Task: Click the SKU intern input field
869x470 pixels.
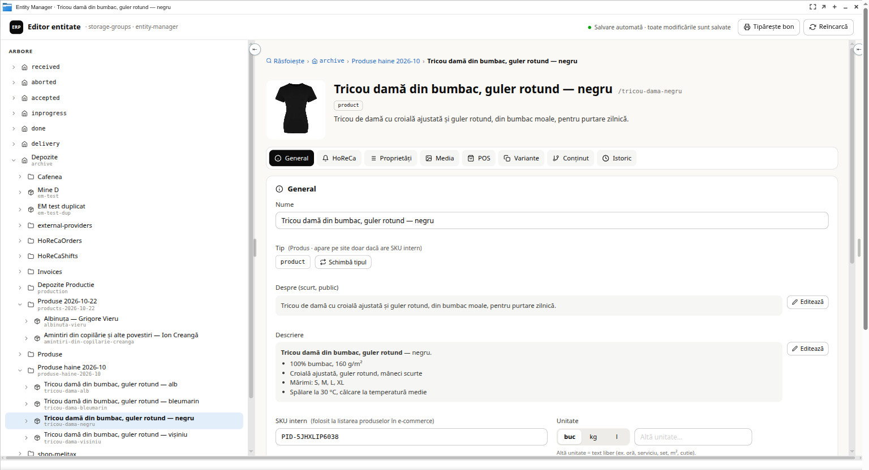Action: [x=411, y=437]
